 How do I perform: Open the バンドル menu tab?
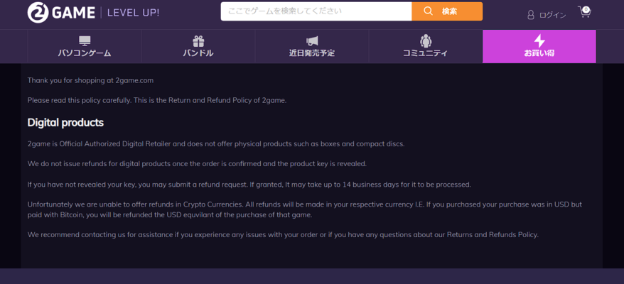coord(198,47)
